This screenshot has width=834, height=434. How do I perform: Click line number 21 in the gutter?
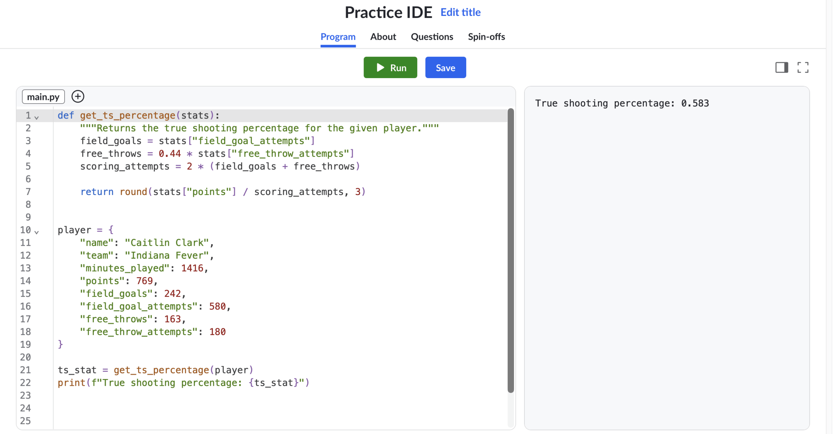26,371
